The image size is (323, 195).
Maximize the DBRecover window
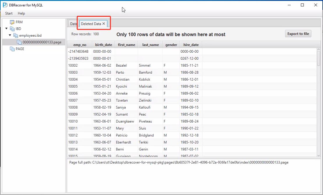coord(302,5)
